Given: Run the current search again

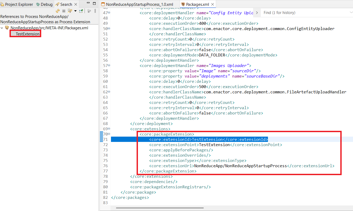Looking at the screenshot, I should tap(58, 11).
